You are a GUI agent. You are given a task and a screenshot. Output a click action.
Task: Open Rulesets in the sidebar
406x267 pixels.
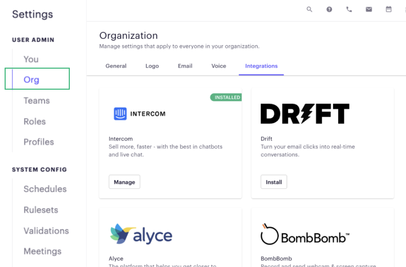tap(41, 210)
